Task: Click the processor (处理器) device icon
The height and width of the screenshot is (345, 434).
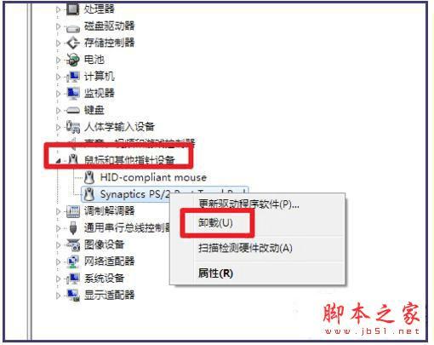Action: (x=73, y=9)
